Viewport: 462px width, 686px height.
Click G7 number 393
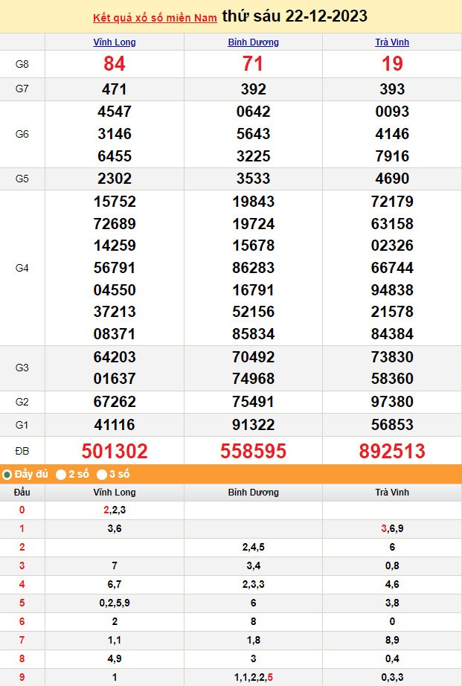(392, 89)
